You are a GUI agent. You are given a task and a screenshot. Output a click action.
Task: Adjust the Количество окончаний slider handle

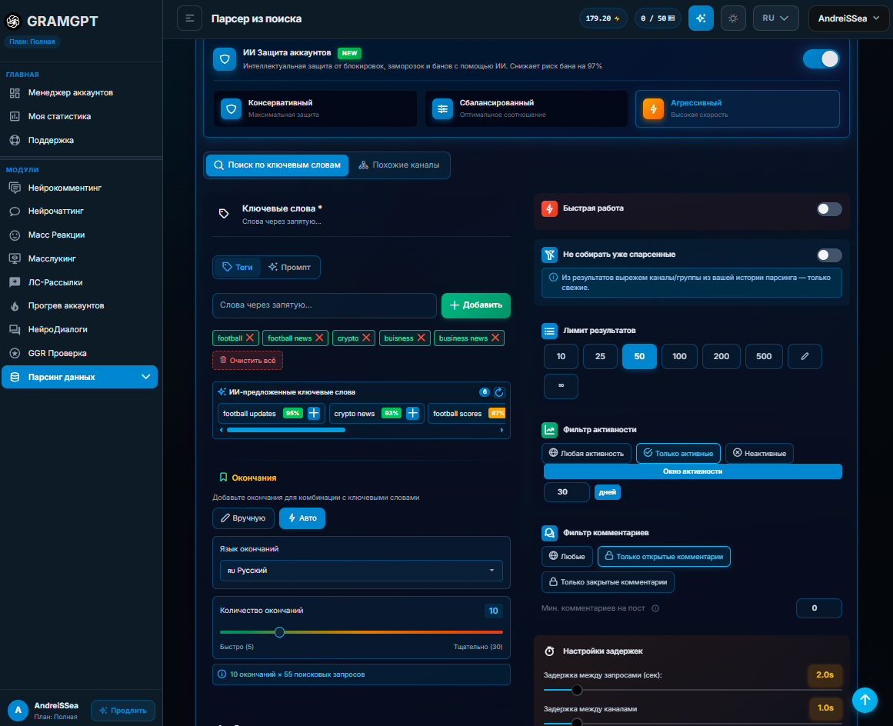point(279,632)
